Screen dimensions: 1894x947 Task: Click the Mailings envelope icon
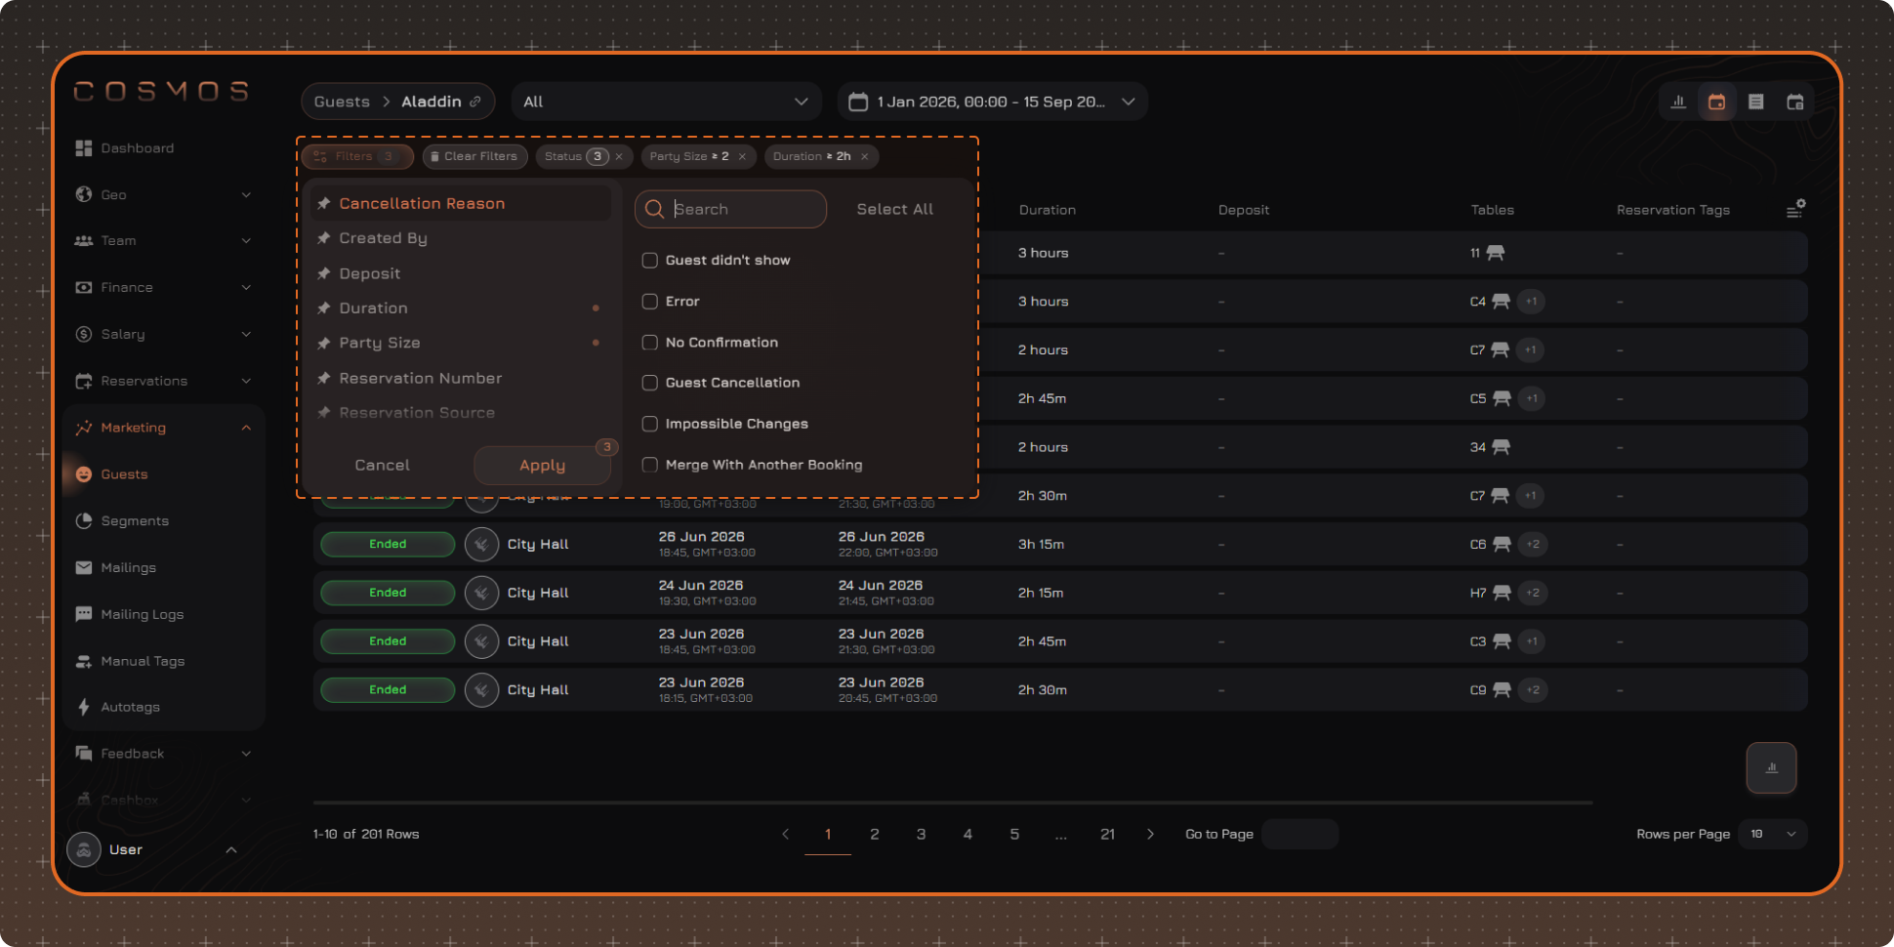(84, 567)
